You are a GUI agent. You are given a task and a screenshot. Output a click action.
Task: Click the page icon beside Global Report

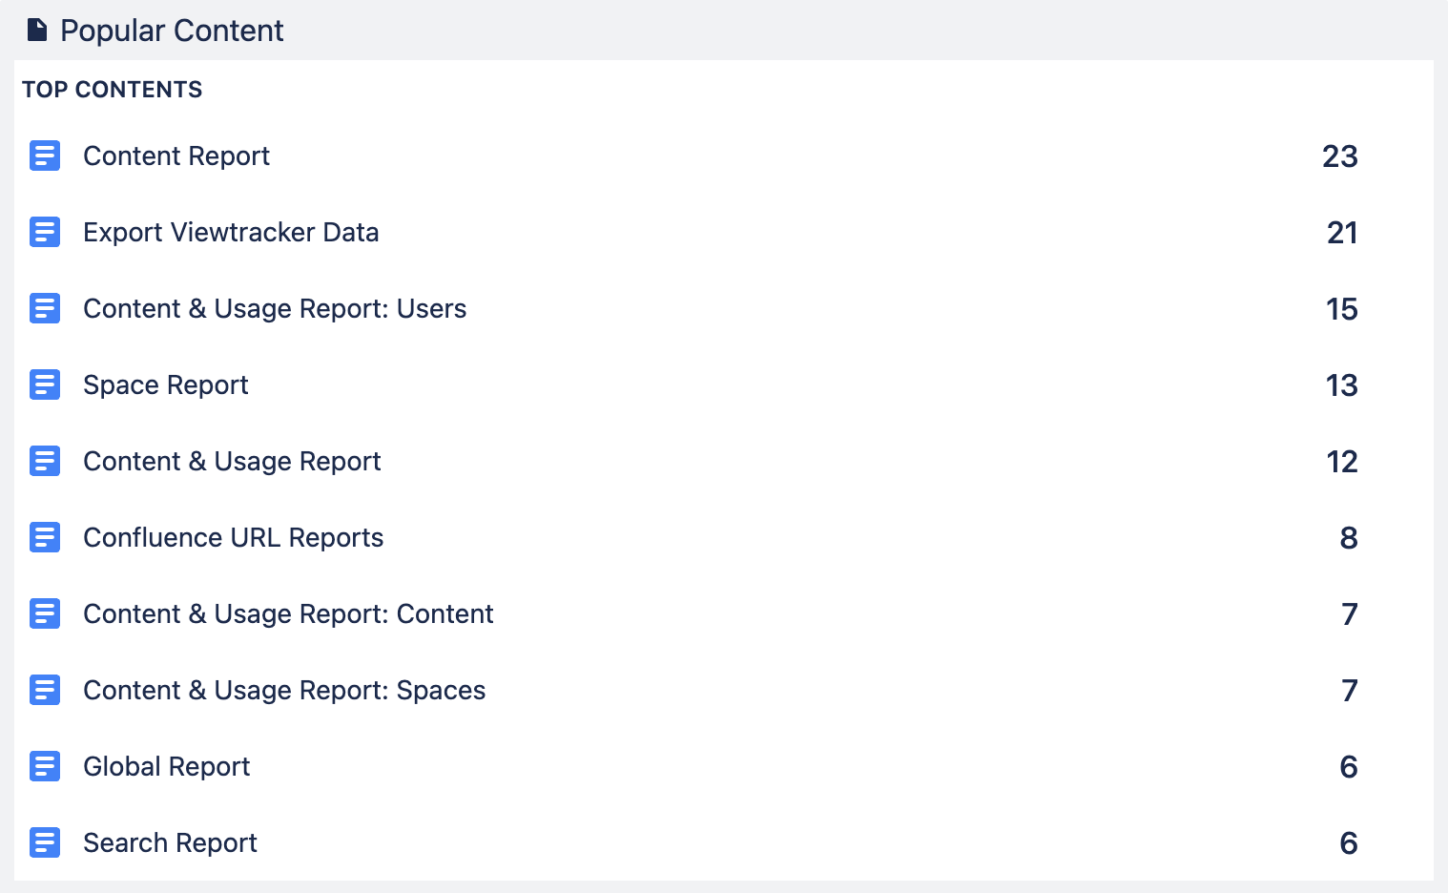tap(45, 766)
